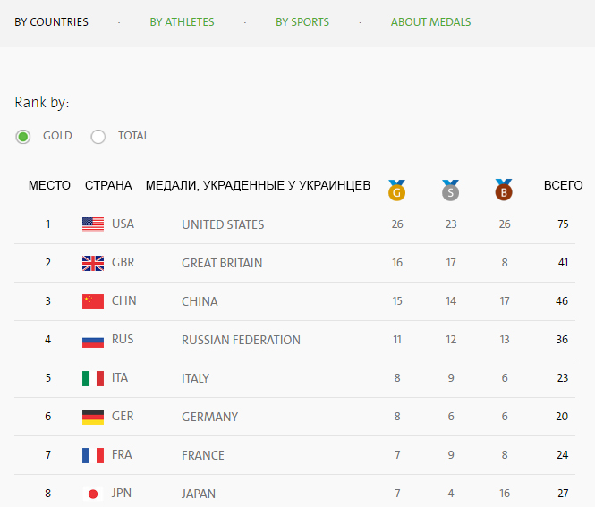The width and height of the screenshot is (595, 507).
Task: Click the Russian Federation flag icon
Action: 93,340
